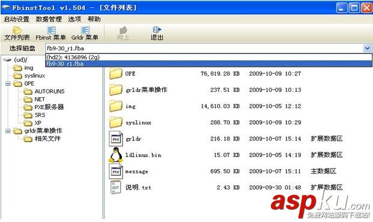Viewport: 373px width, 222px height.
Task: Select the img folder in the tree
Action: [x=29, y=68]
